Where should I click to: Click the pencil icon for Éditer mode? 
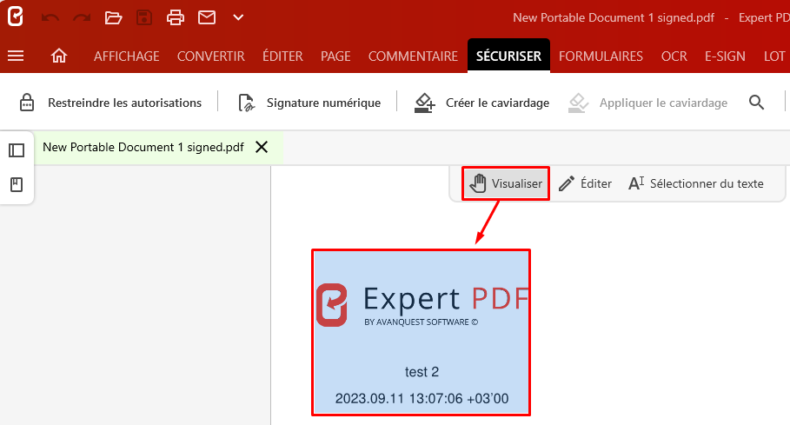pos(567,183)
